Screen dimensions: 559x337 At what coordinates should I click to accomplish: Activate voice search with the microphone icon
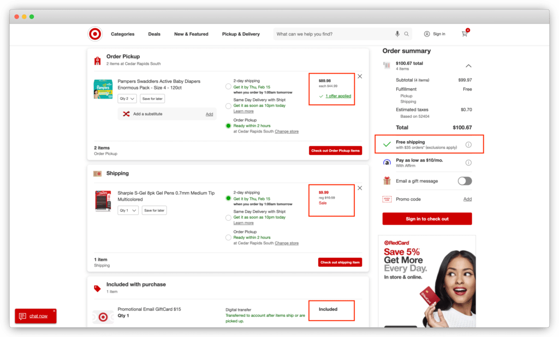tap(397, 34)
